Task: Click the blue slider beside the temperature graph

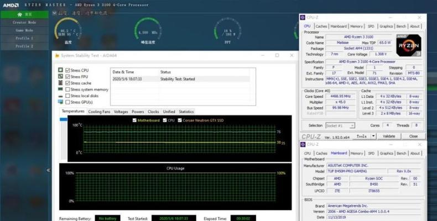Action: 64,119
